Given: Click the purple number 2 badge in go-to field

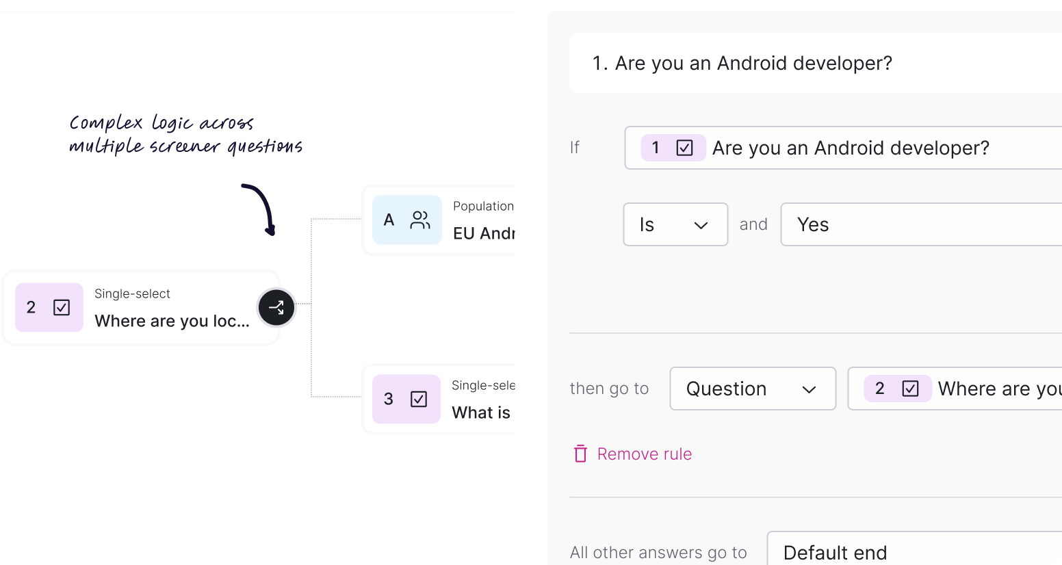Looking at the screenshot, I should (x=880, y=389).
